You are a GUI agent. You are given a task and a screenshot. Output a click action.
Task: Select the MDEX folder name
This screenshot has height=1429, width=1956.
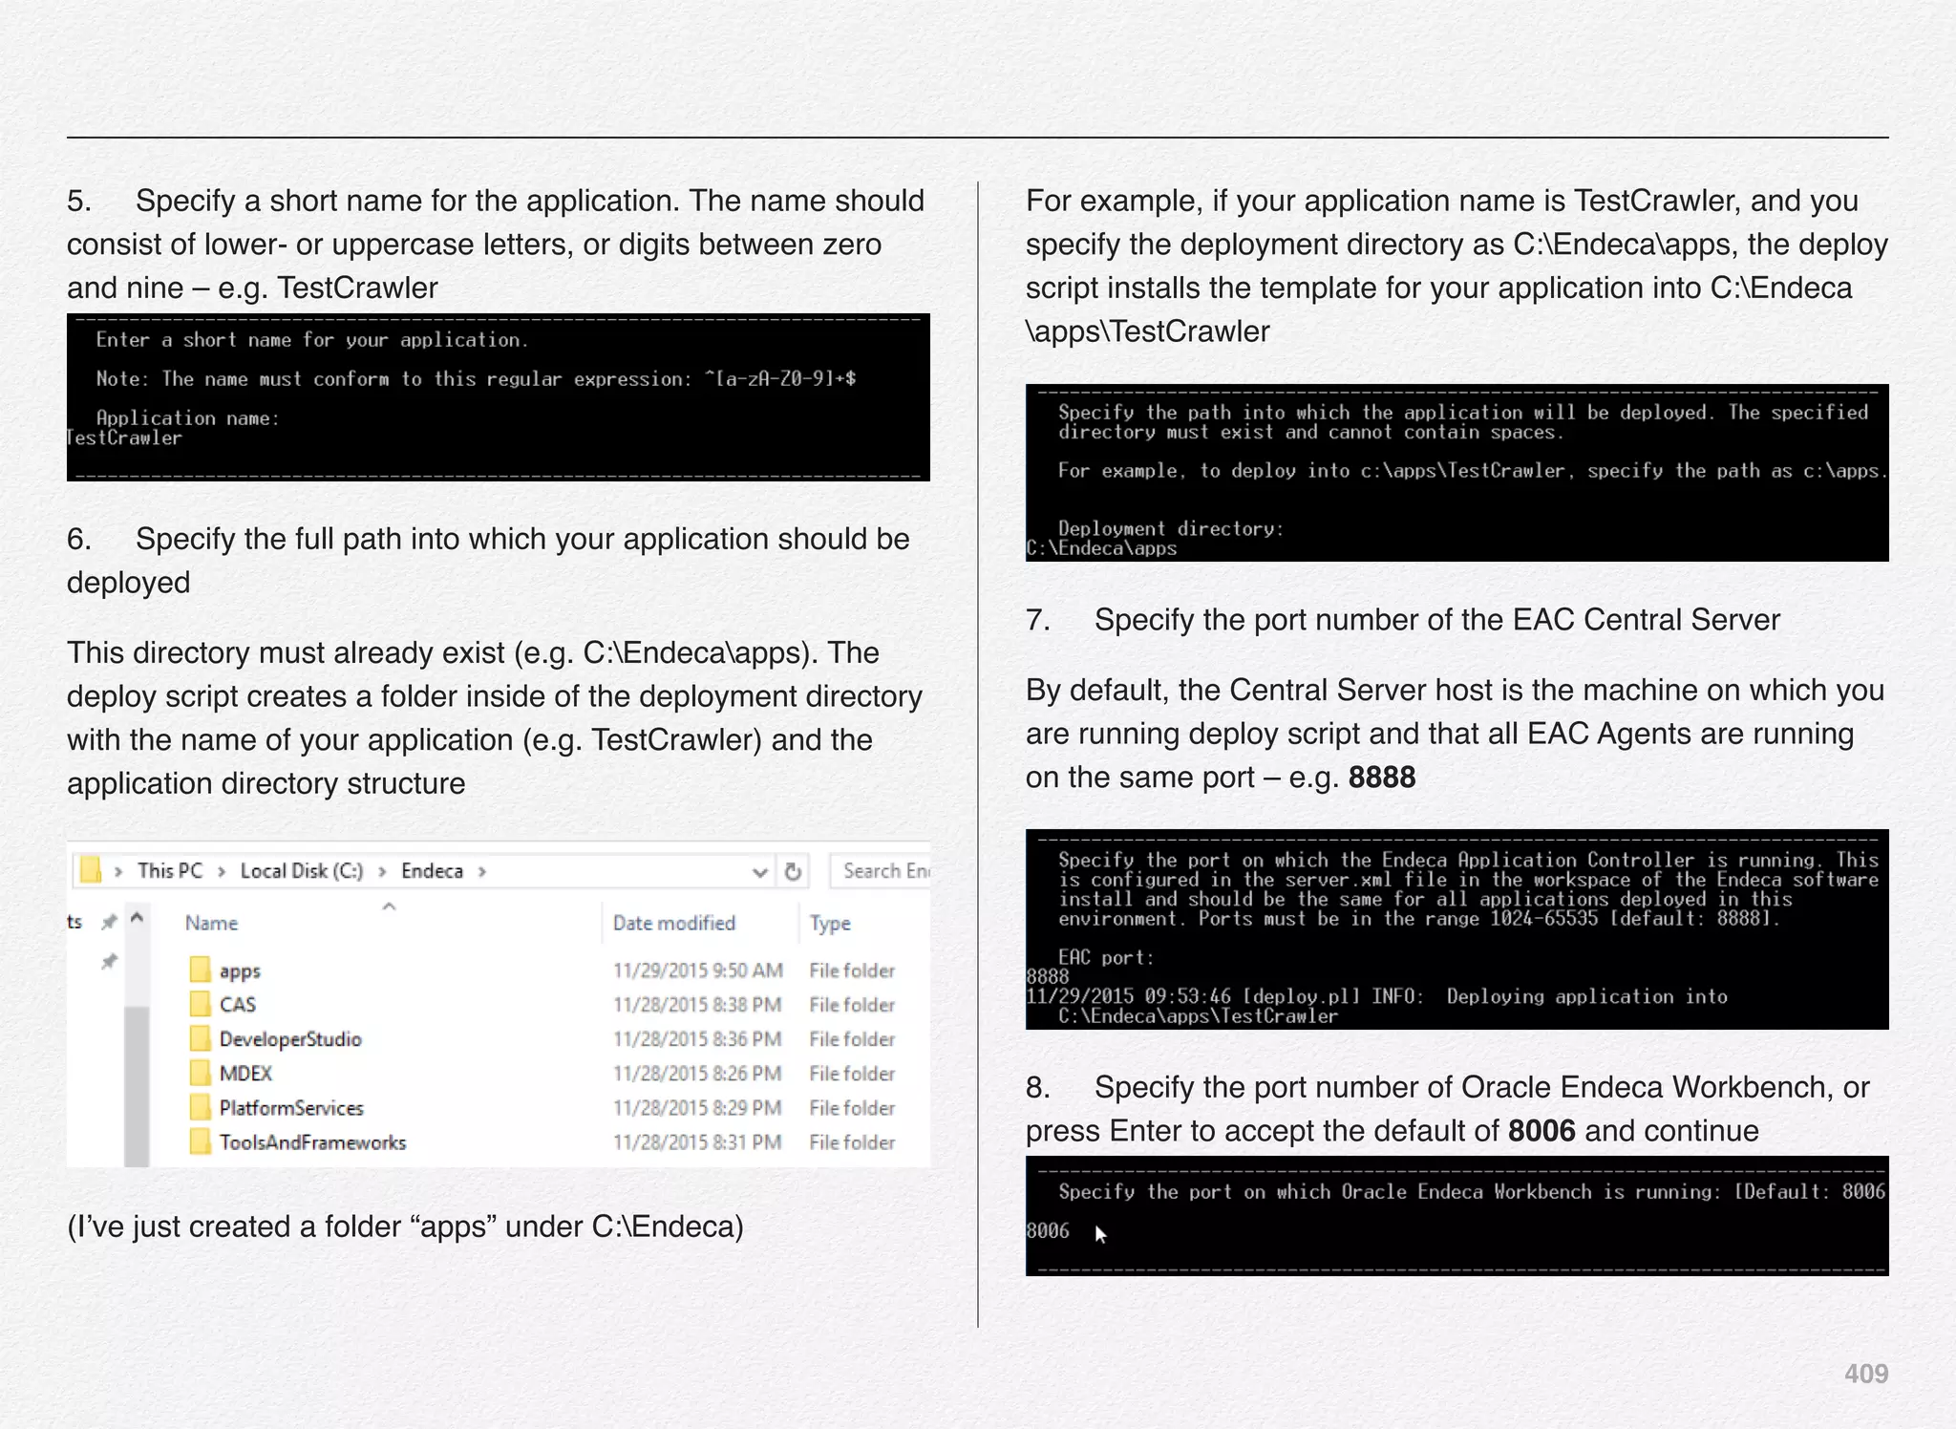point(245,1074)
